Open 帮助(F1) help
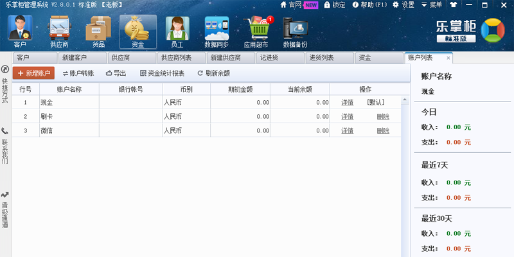 [x=369, y=4]
